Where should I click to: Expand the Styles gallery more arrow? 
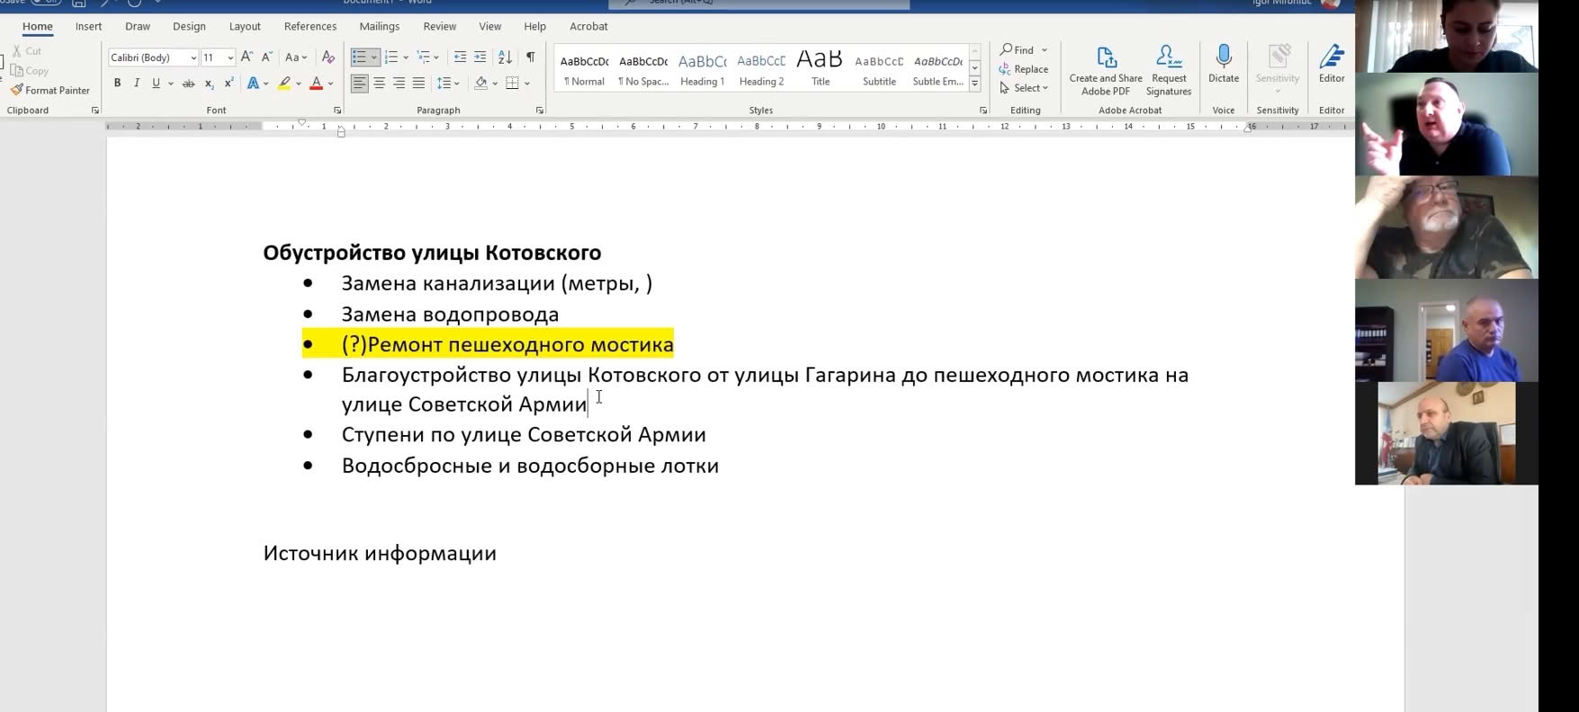pyautogui.click(x=974, y=84)
